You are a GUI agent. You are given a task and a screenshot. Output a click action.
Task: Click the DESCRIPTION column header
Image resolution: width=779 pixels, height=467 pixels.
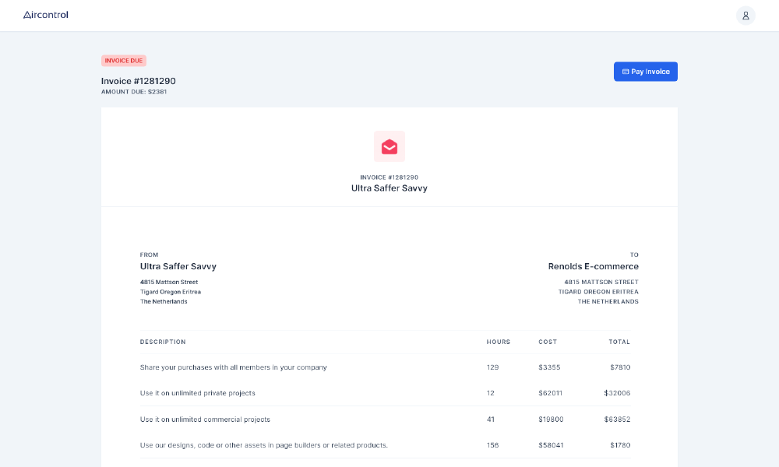pos(163,342)
